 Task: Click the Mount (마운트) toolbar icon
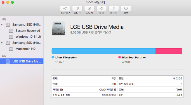click(114, 8)
